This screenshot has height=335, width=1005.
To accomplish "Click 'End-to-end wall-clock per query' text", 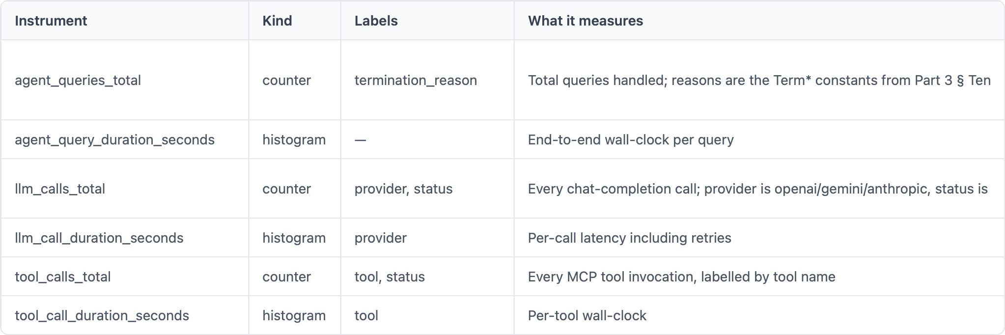I will point(631,140).
